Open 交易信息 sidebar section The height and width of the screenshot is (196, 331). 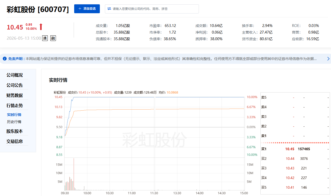(x=14, y=142)
